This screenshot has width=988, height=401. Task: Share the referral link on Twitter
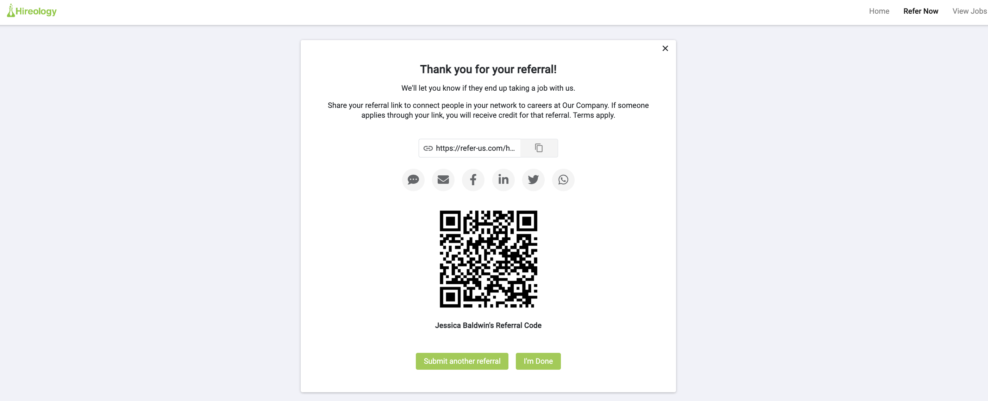(533, 180)
